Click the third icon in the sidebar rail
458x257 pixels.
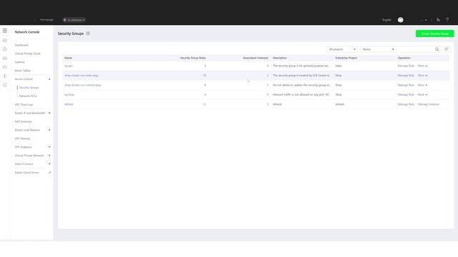(5, 58)
